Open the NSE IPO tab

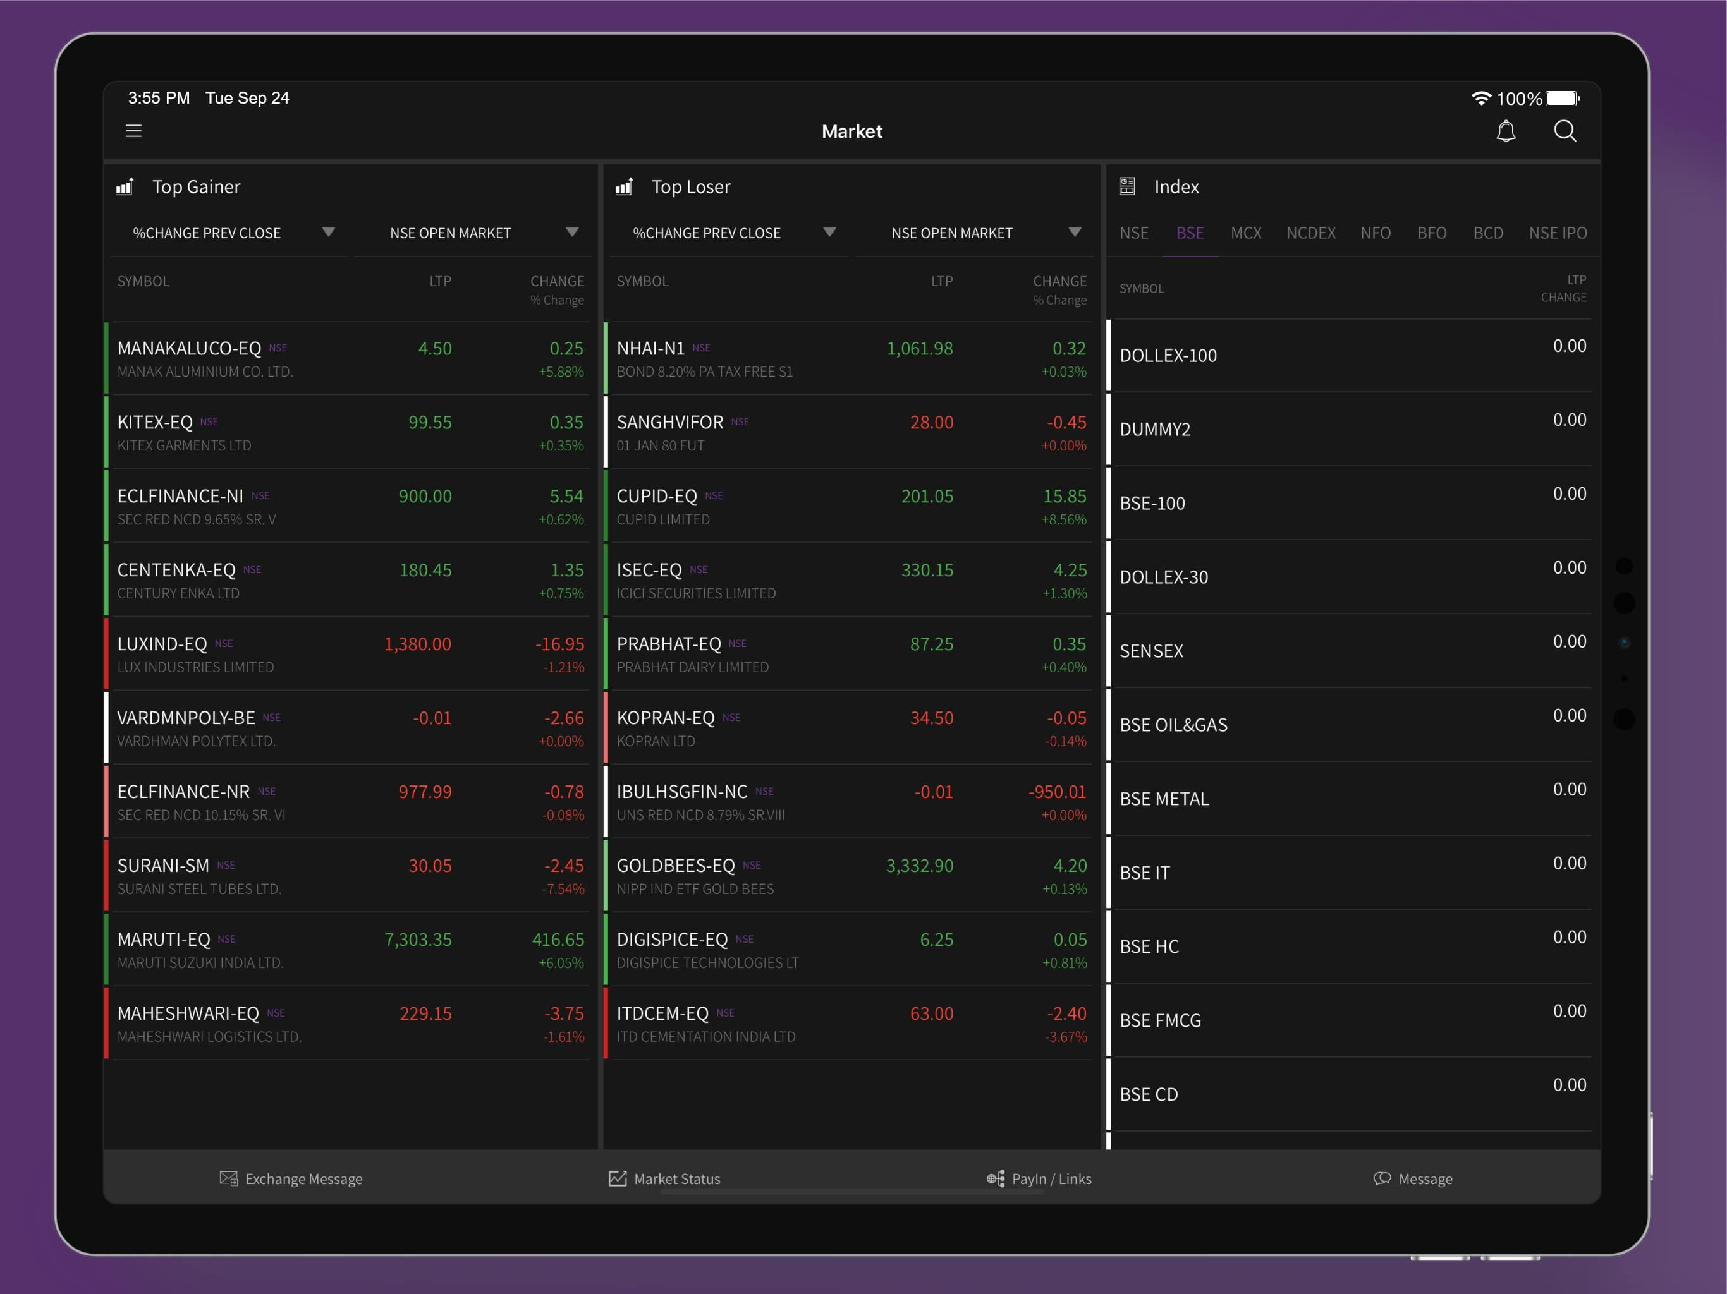coord(1558,233)
